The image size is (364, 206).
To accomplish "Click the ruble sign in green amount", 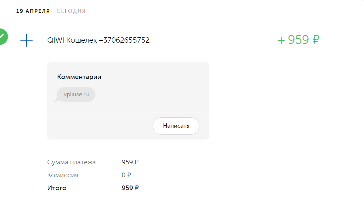I will click(x=316, y=40).
